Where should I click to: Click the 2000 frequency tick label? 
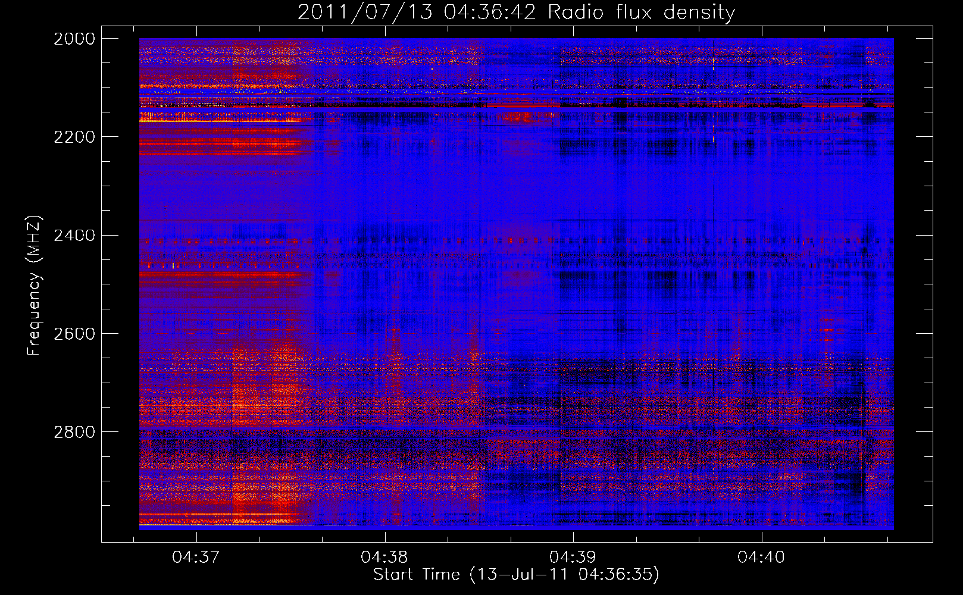pos(74,39)
